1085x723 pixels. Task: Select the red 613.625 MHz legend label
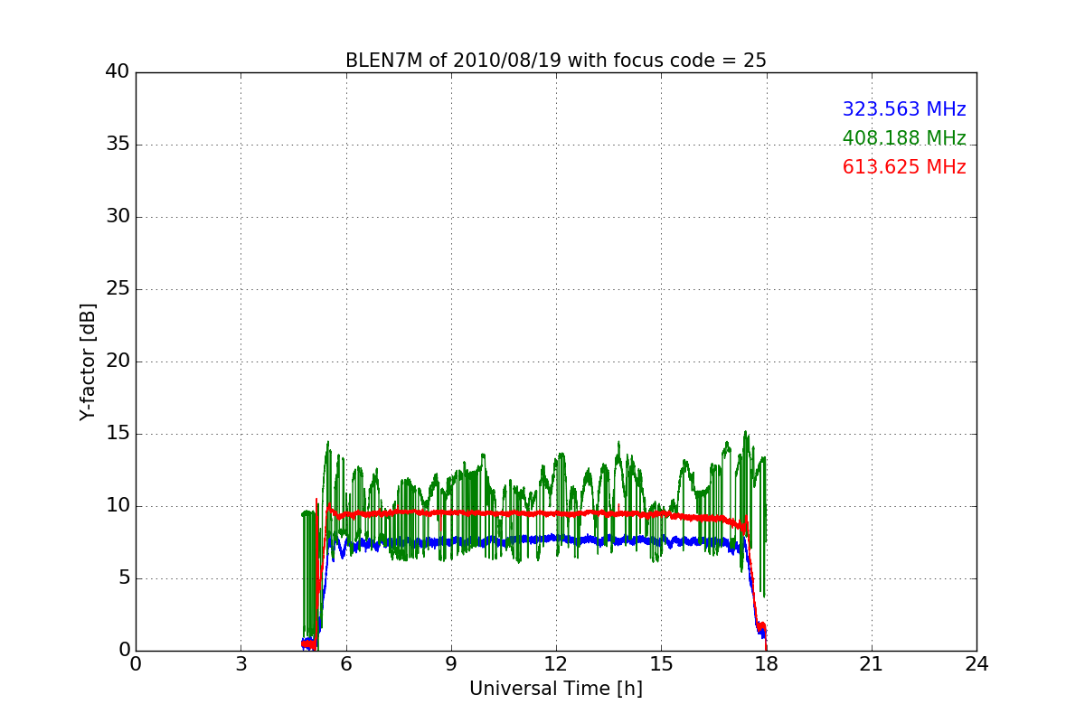point(904,167)
